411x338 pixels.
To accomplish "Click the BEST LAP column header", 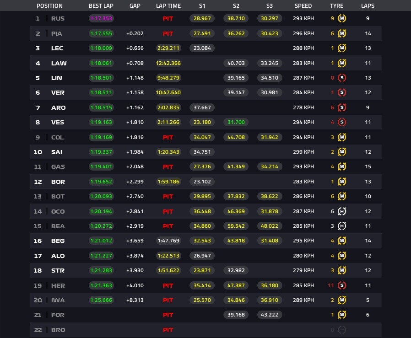I will click(x=101, y=6).
